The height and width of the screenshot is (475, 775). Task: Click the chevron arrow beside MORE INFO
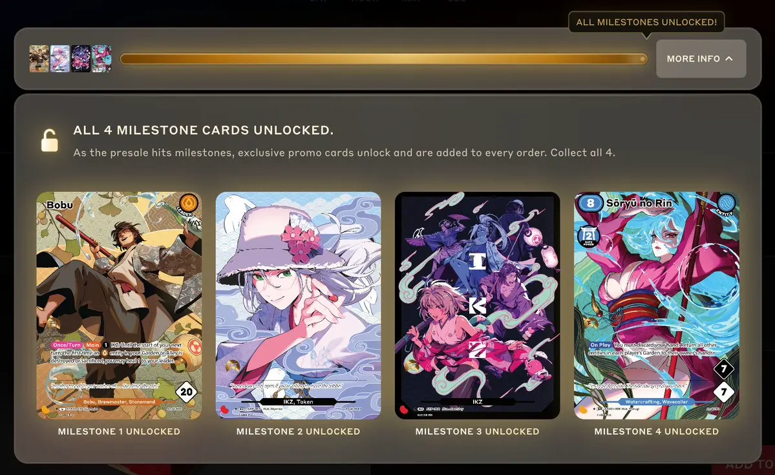click(x=729, y=58)
